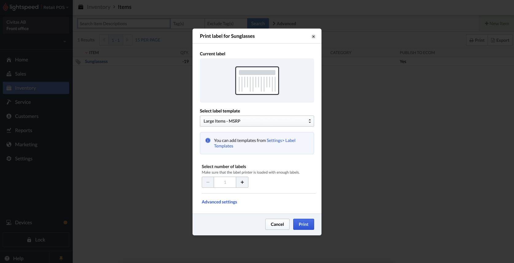Click the Print button with printer icon
Image resolution: width=514 pixels, height=263 pixels.
[x=477, y=40]
